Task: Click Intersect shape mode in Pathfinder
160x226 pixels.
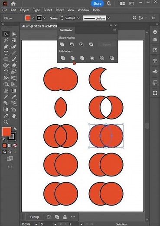Action: pyautogui.click(x=82, y=44)
